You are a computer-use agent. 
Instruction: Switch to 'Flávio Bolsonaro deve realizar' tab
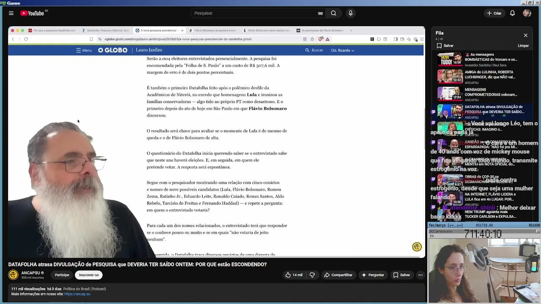[x=266, y=30]
